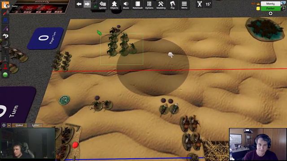Select the Flick finger tool
This screenshot has height=161, width=287.
click(5, 36)
